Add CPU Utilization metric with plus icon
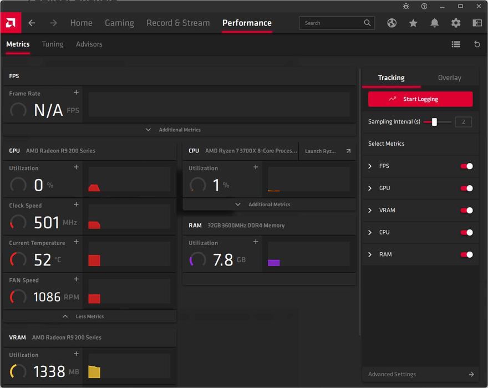The image size is (488, 388). tap(256, 167)
